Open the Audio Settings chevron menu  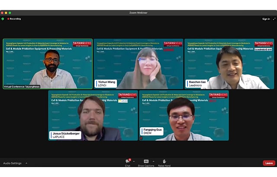26,163
